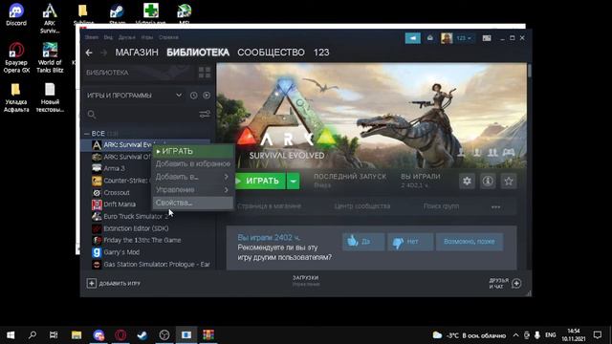Image resolution: width=612 pixels, height=344 pixels.
Task: Switch library to grid collections view
Action: 205,73
